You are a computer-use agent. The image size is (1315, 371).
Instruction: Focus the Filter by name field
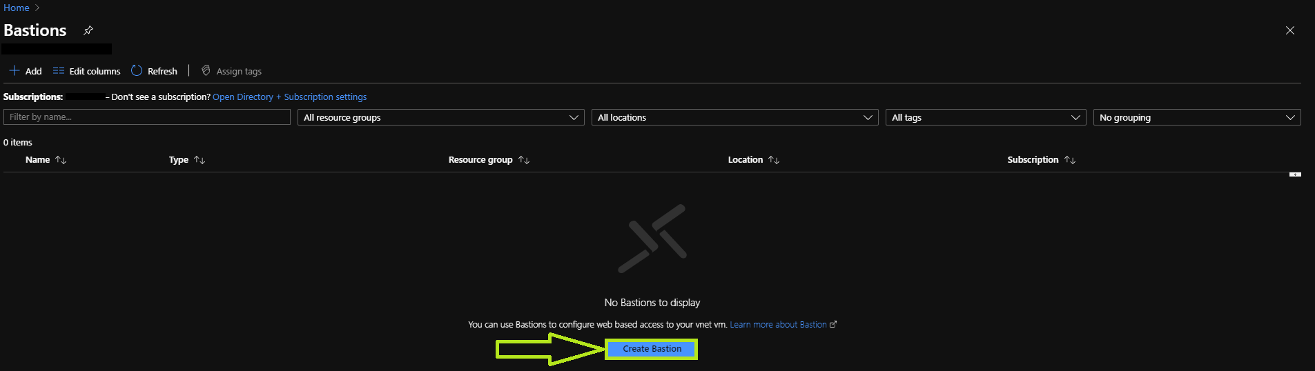click(147, 117)
